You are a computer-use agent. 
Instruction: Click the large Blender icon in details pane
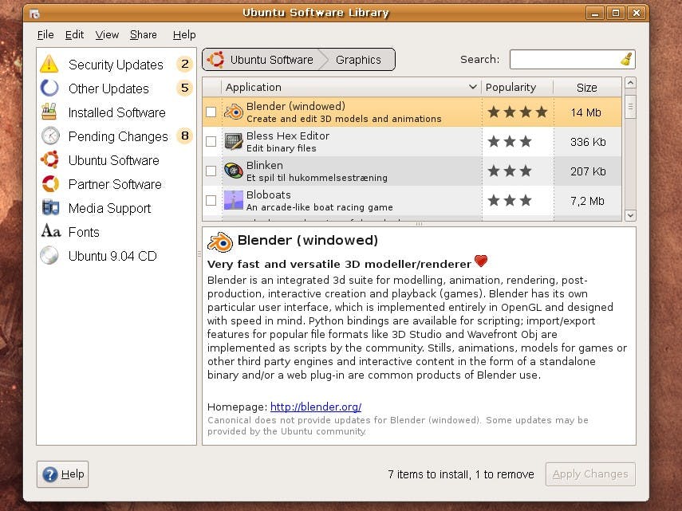[x=220, y=242]
